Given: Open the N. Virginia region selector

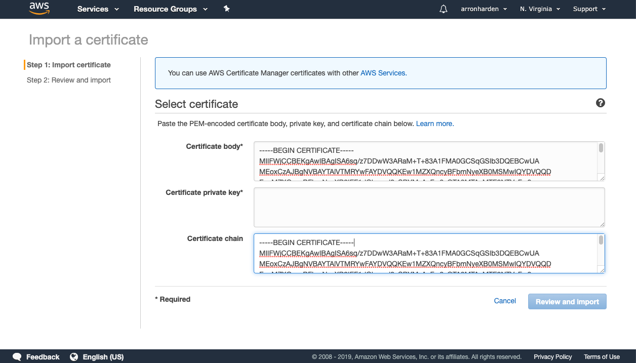Looking at the screenshot, I should [540, 9].
